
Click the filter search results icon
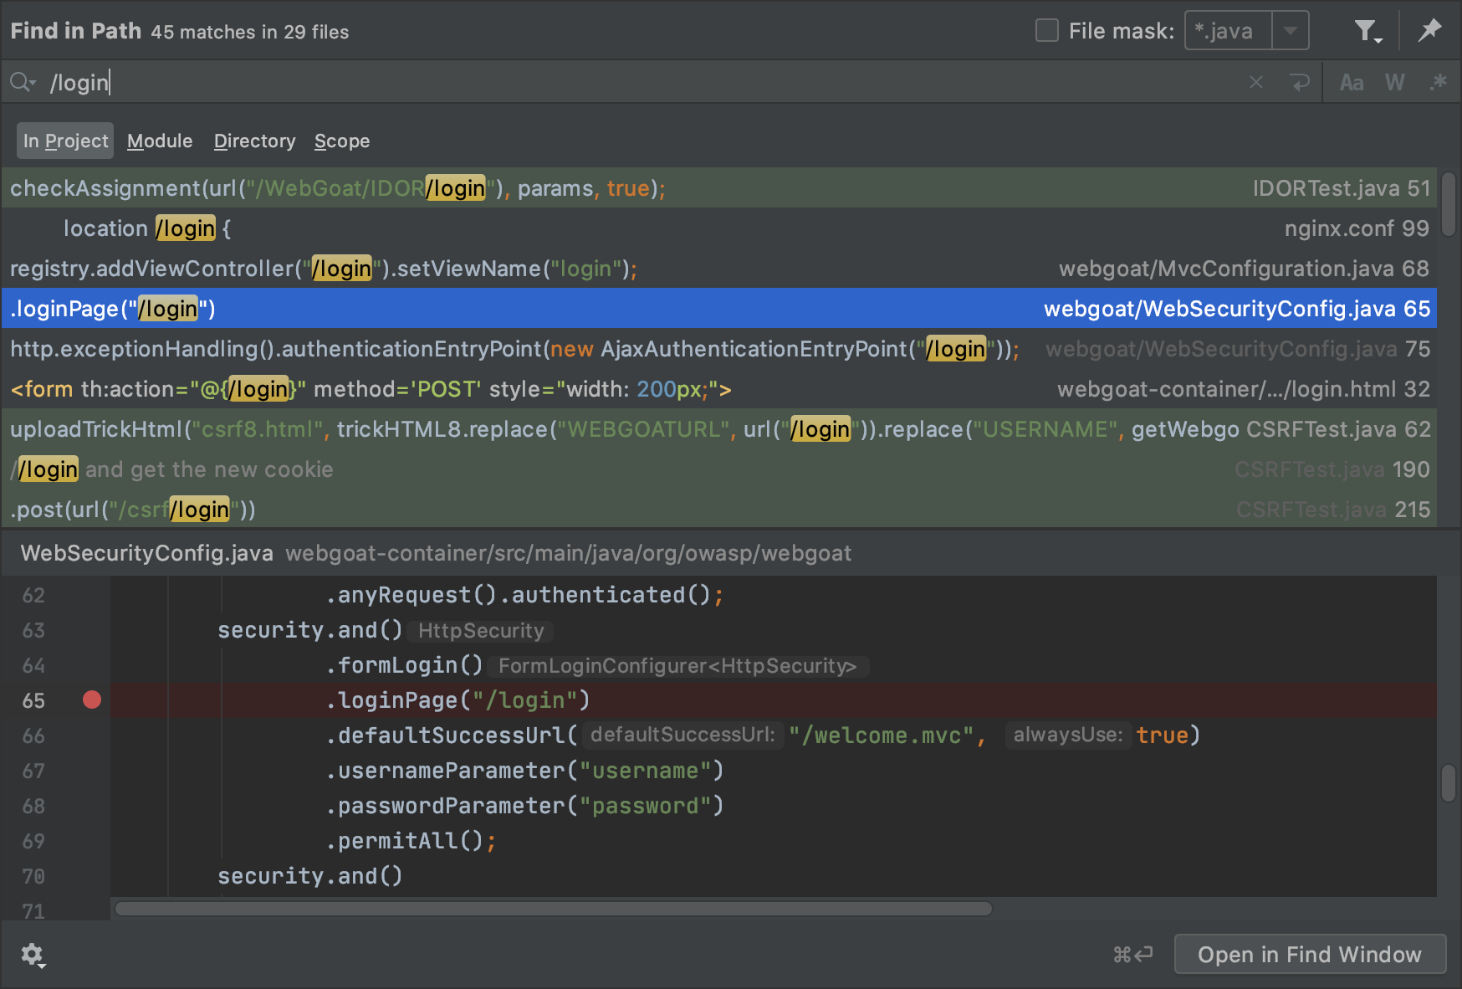(x=1367, y=32)
